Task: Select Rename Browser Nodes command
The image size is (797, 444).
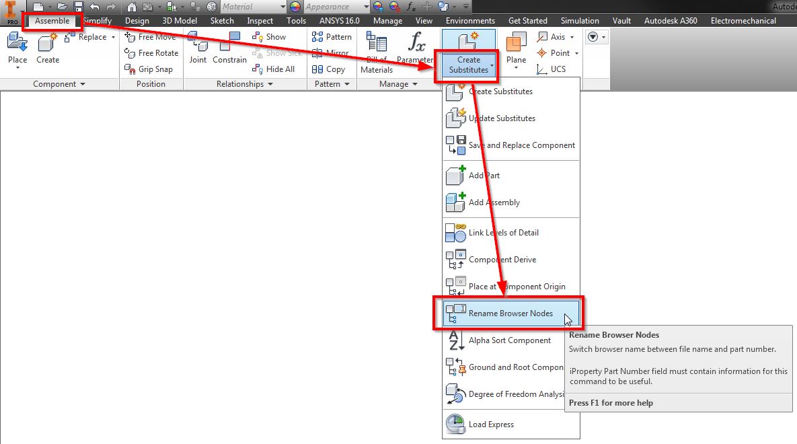Action: pyautogui.click(x=511, y=313)
